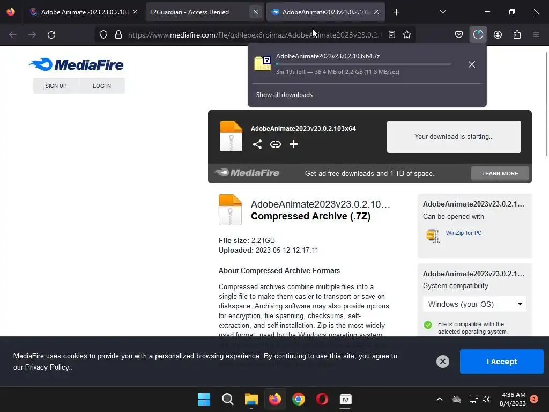The height and width of the screenshot is (412, 549).
Task: Bookmark this page with the star icon
Action: (407, 34)
